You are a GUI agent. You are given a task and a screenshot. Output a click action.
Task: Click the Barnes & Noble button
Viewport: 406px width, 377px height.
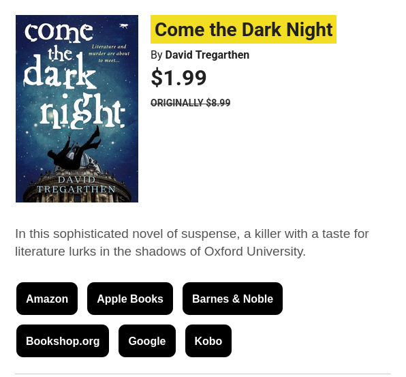(x=232, y=299)
